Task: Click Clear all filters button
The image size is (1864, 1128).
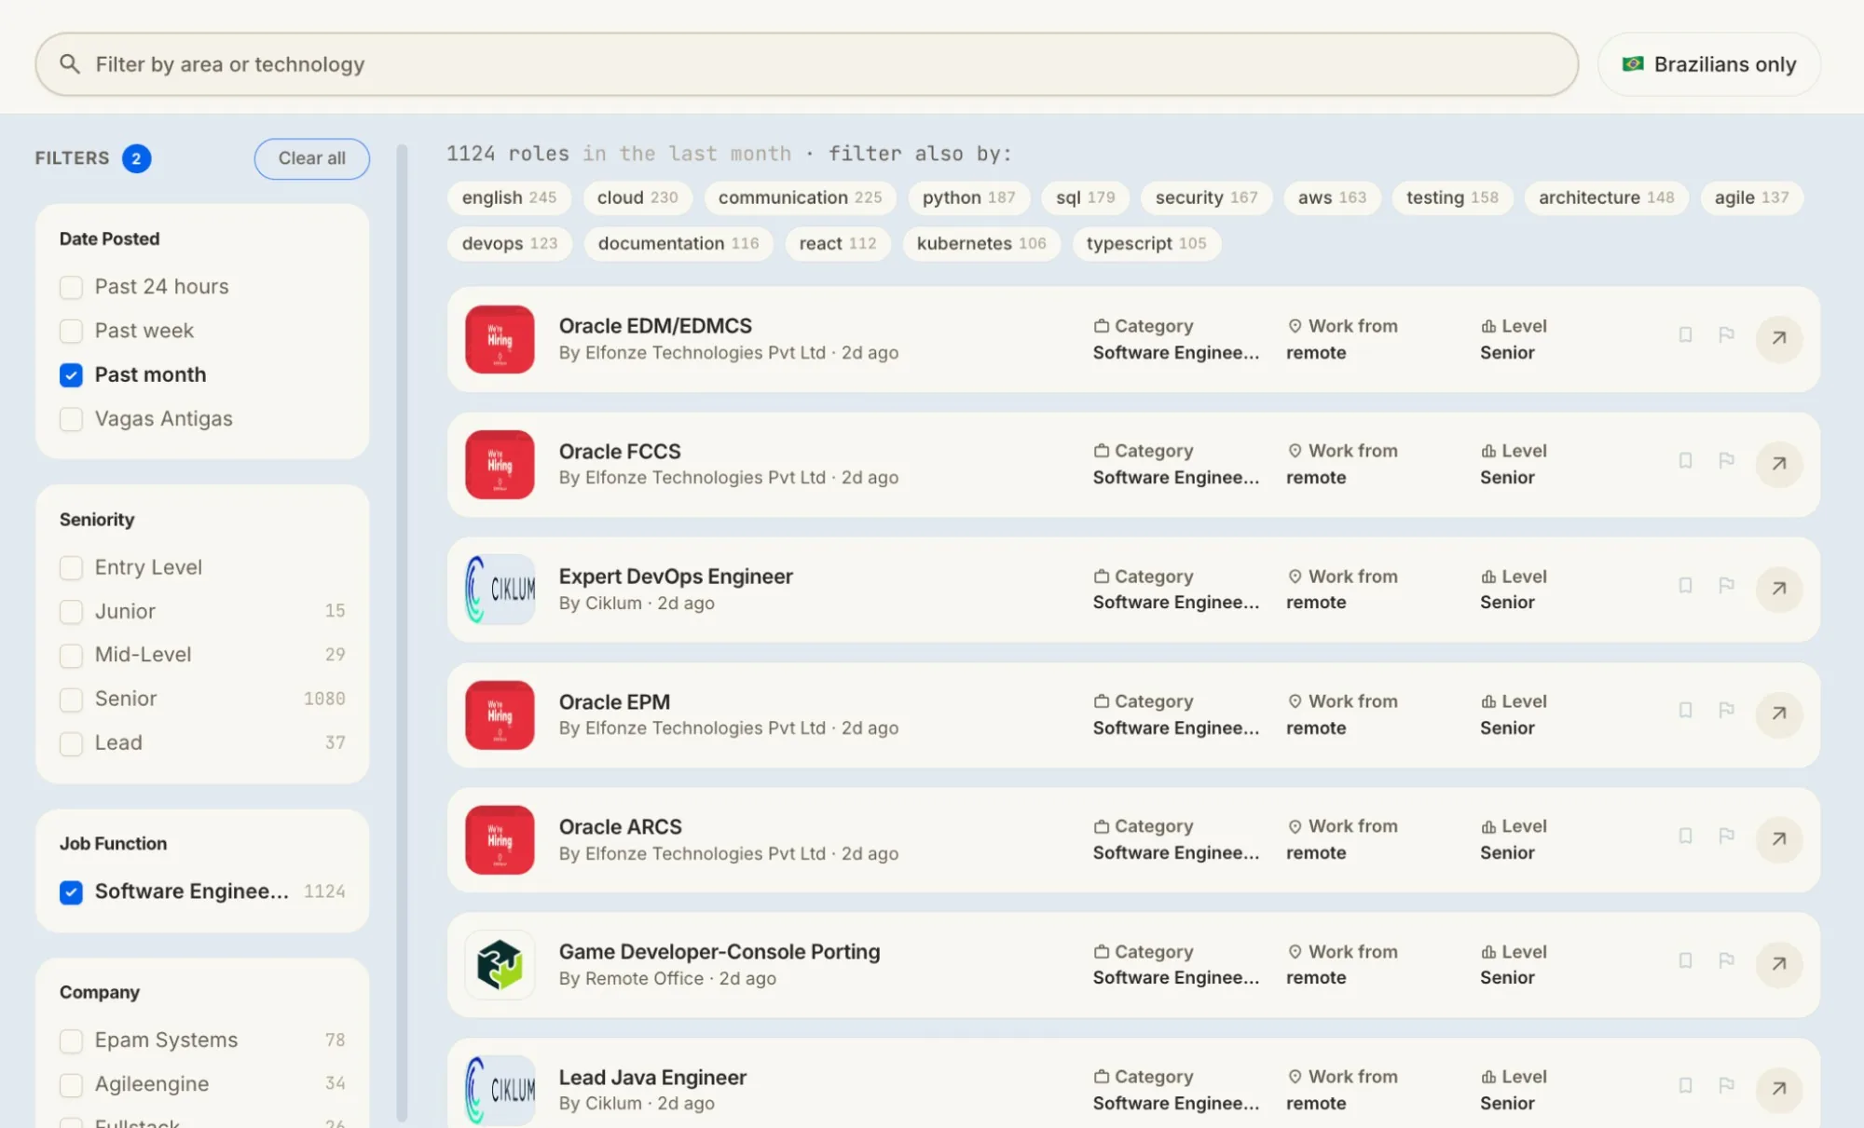Action: [x=311, y=158]
